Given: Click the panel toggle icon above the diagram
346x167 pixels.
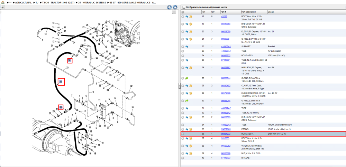Looking at the screenshot, I should pos(2,7).
